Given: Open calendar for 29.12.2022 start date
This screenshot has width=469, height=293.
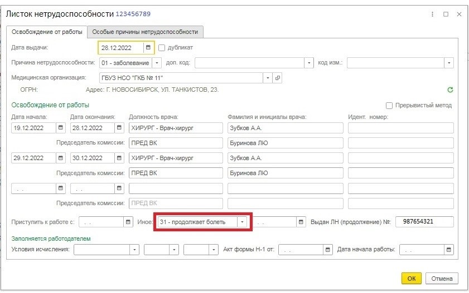Looking at the screenshot, I should coord(61,158).
